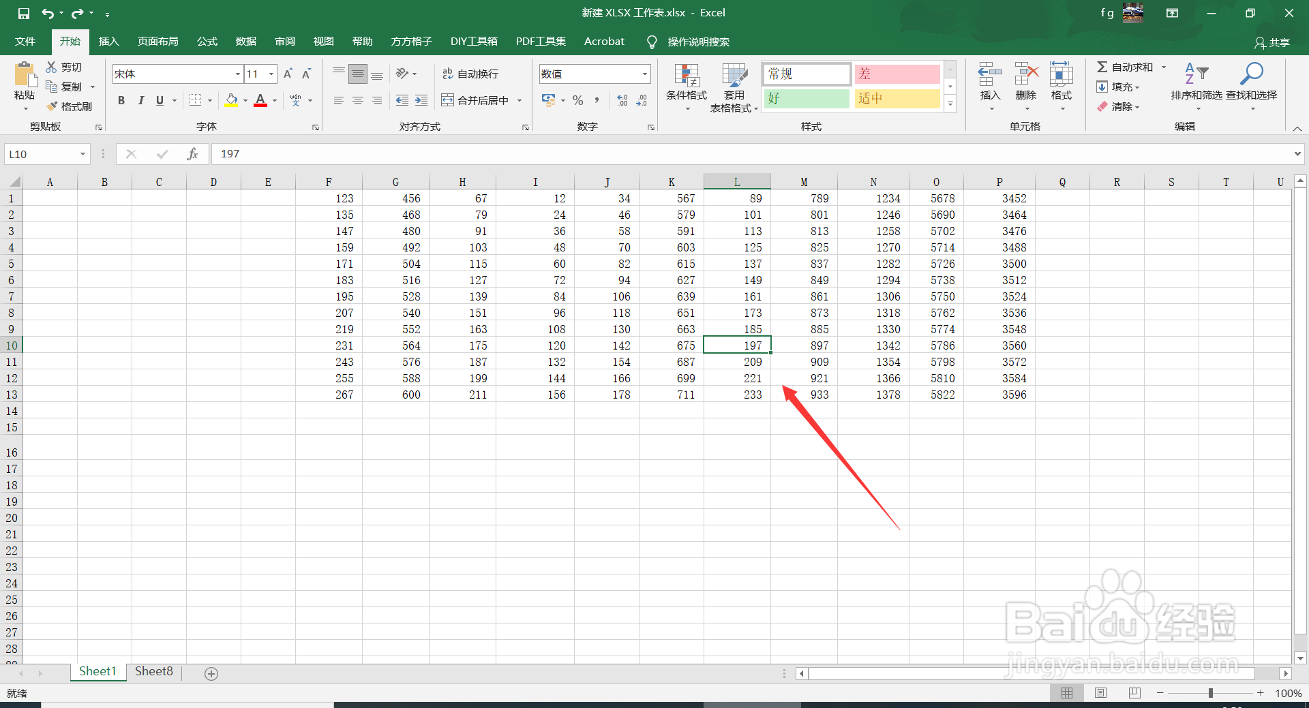Apply the Good (好) green cell style
The width and height of the screenshot is (1309, 708).
(807, 99)
